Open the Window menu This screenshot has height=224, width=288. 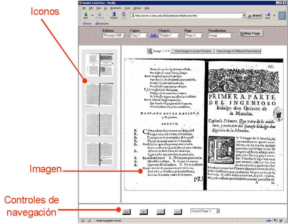(x=137, y=8)
